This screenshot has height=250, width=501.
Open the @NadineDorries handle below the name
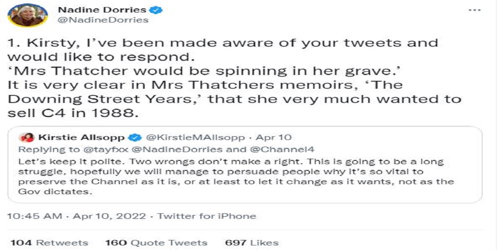tap(103, 20)
